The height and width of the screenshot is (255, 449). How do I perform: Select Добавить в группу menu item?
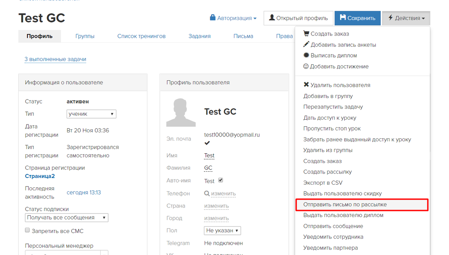pos(362,96)
